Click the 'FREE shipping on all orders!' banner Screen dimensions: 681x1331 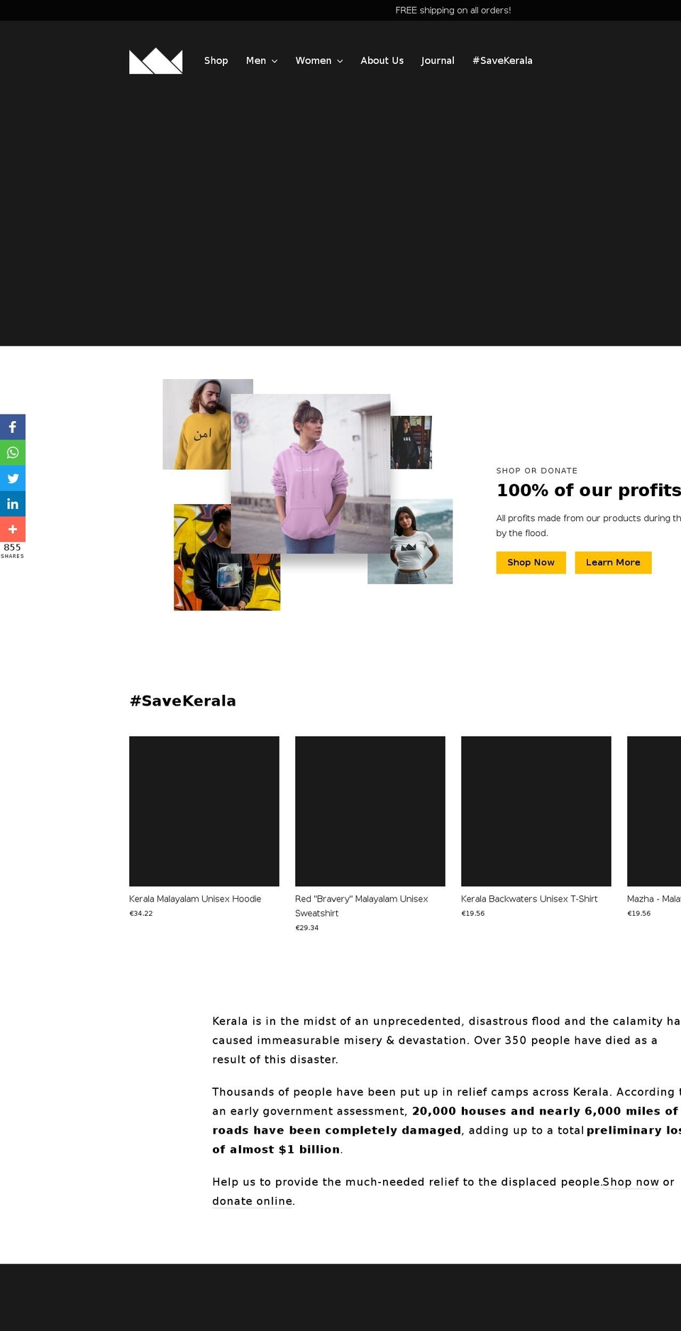(453, 10)
